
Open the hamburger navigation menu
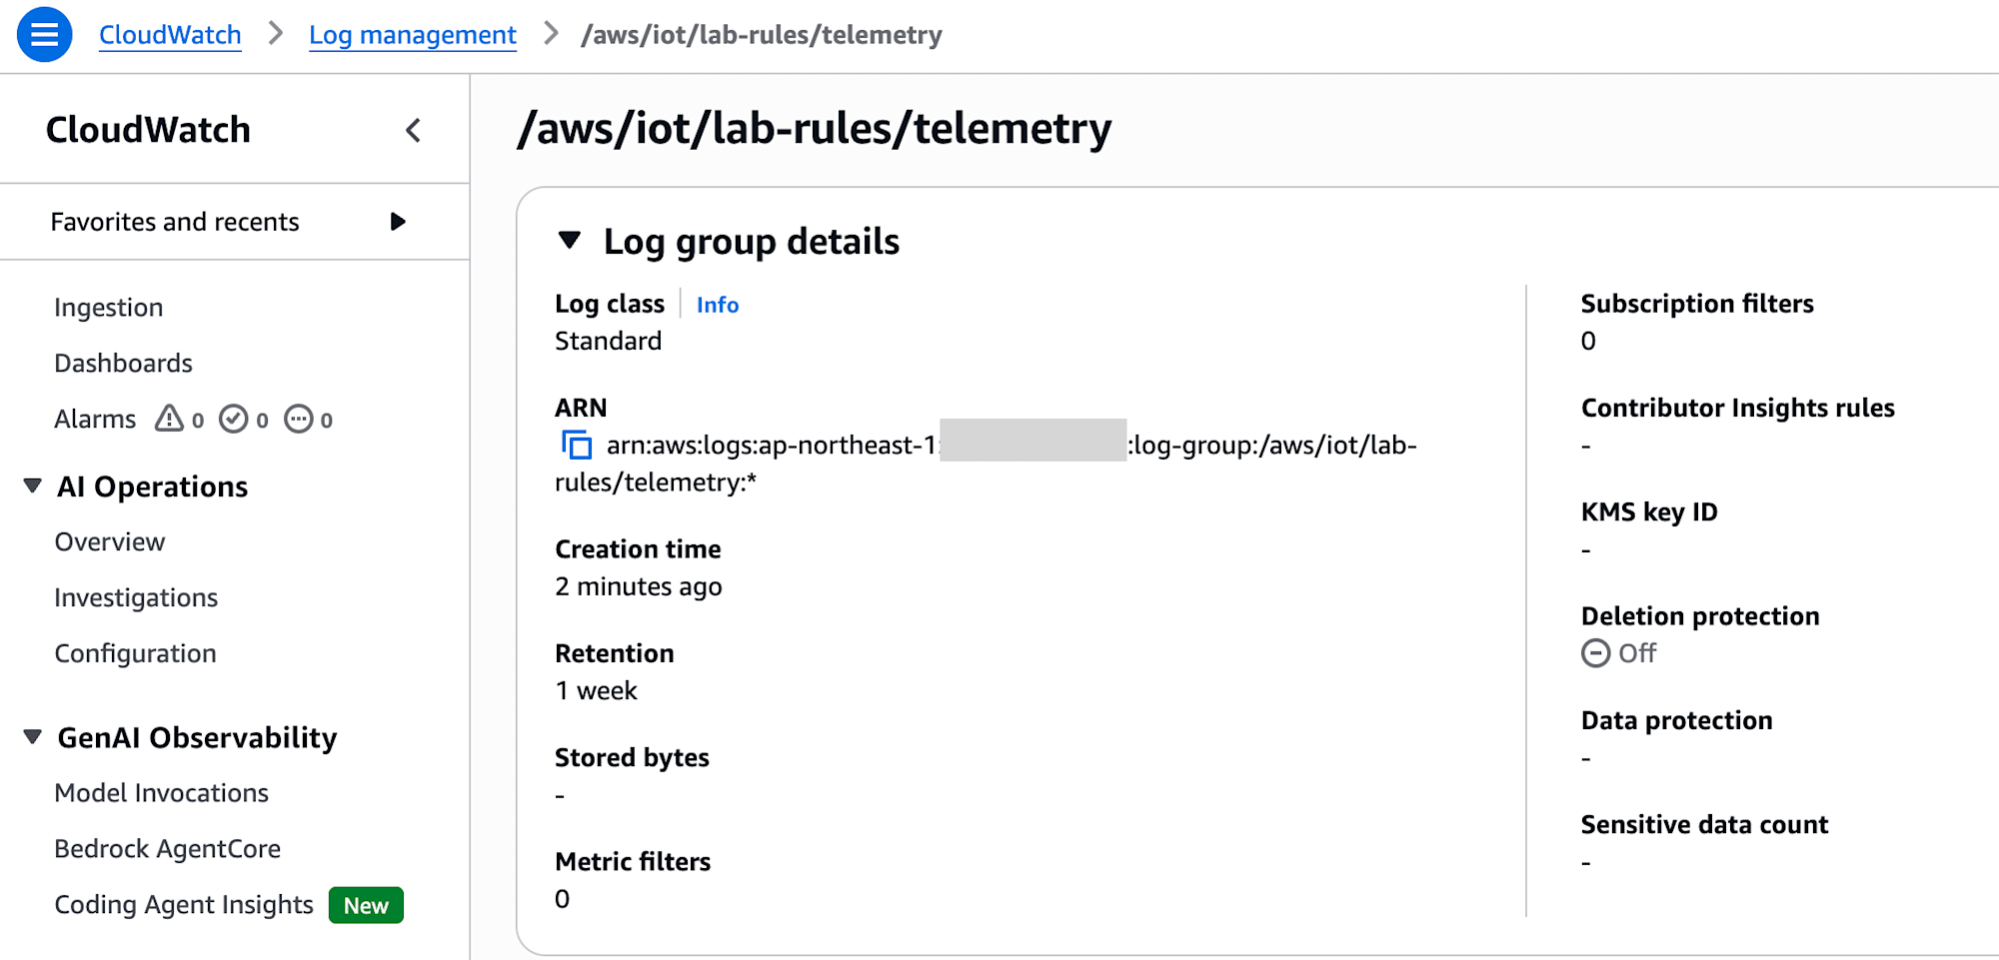tap(45, 35)
